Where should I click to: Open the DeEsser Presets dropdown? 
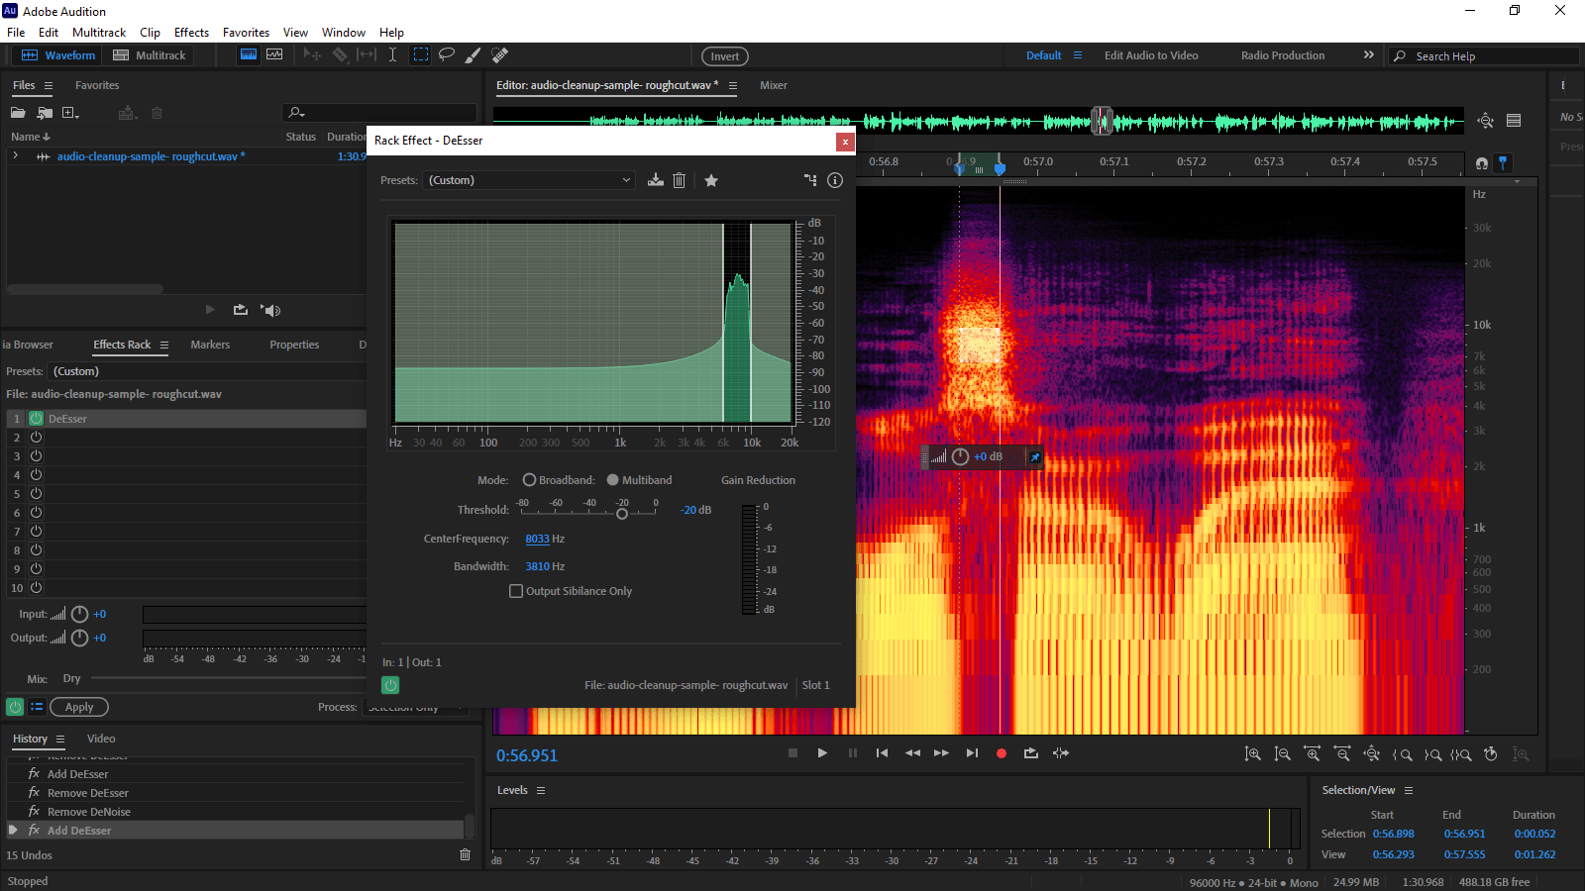pyautogui.click(x=529, y=180)
